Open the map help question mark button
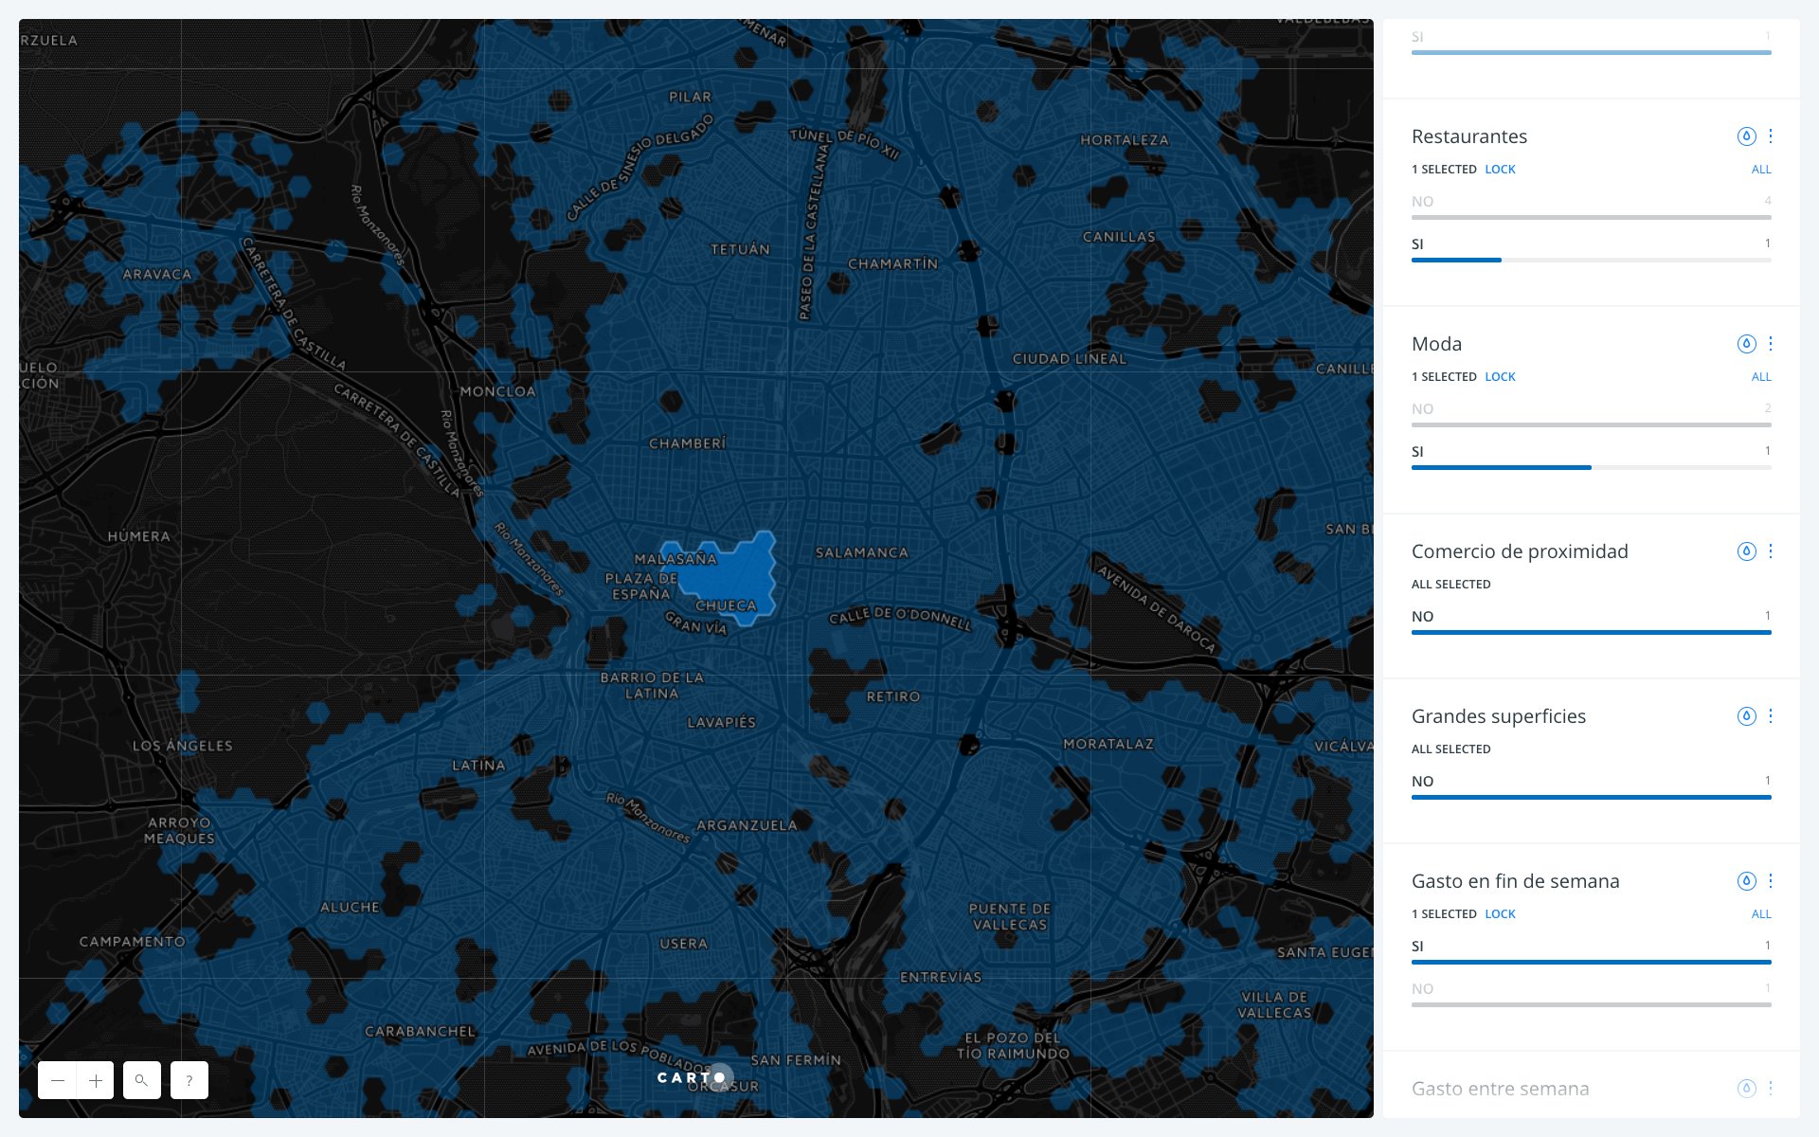Viewport: 1819px width, 1137px height. (x=189, y=1080)
